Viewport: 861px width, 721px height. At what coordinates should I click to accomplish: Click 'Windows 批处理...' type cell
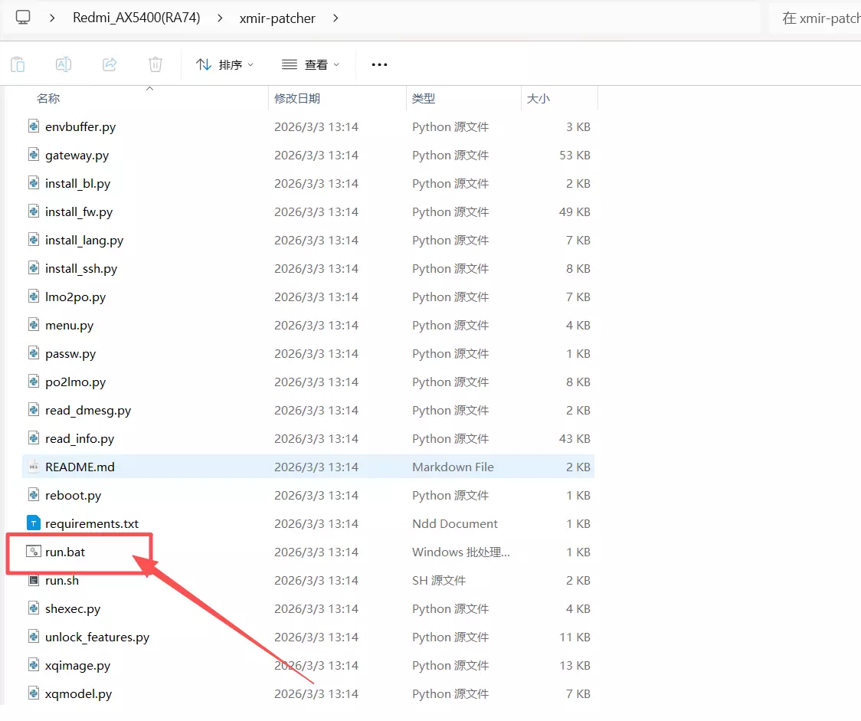(x=460, y=552)
